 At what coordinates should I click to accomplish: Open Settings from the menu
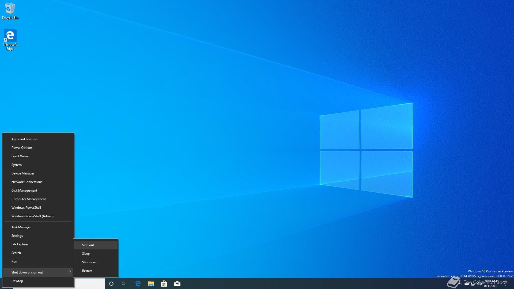[38, 236]
